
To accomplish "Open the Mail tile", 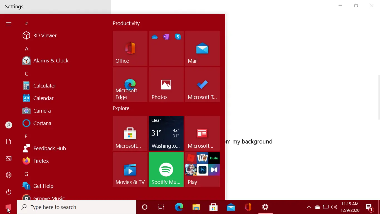I will click(202, 48).
